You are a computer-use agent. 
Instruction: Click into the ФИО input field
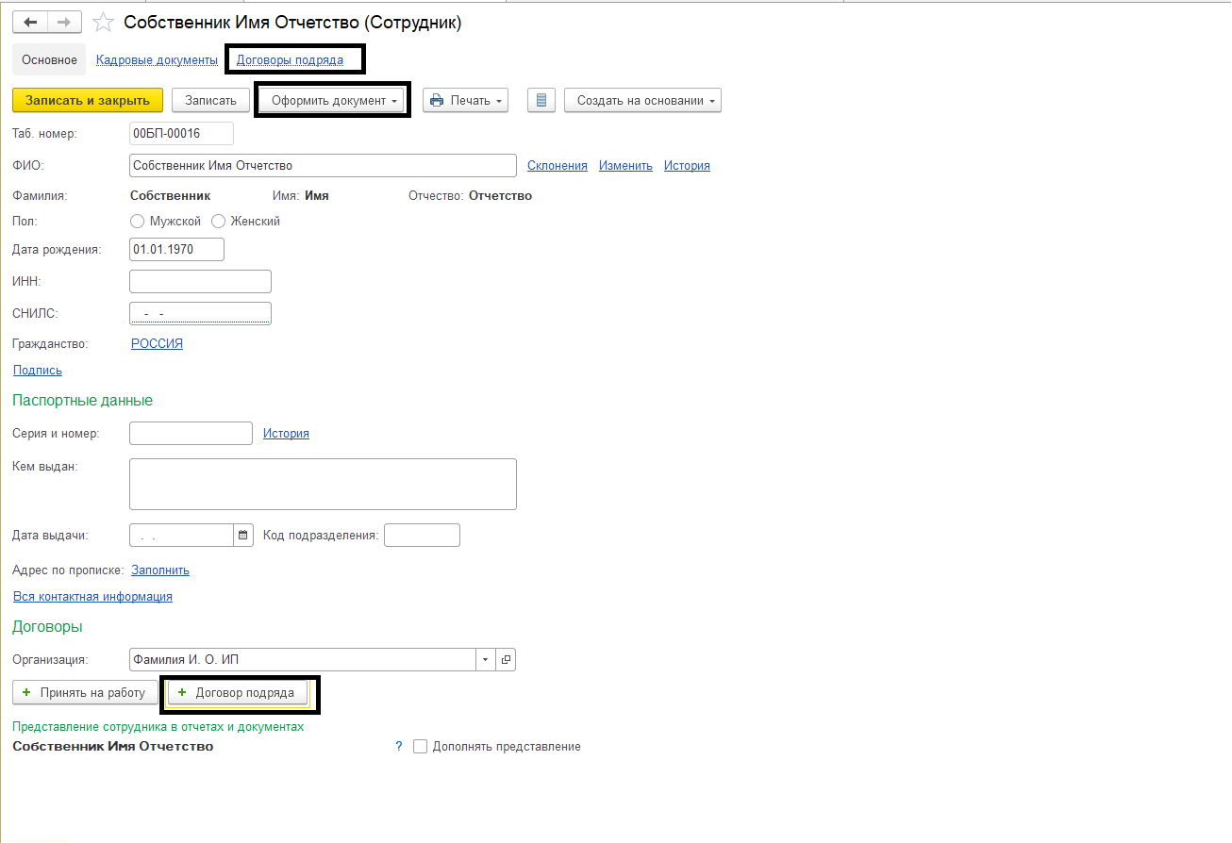click(323, 166)
